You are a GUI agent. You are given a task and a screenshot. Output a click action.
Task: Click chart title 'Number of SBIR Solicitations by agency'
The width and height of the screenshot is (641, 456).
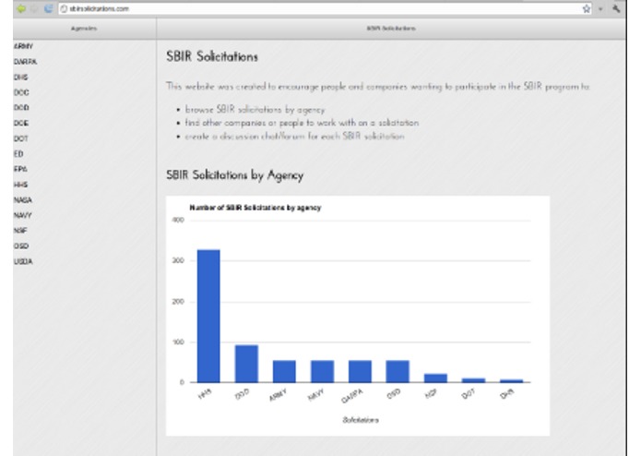[255, 208]
